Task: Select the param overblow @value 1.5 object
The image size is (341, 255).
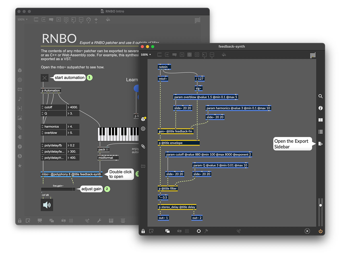Action: tap(206, 97)
